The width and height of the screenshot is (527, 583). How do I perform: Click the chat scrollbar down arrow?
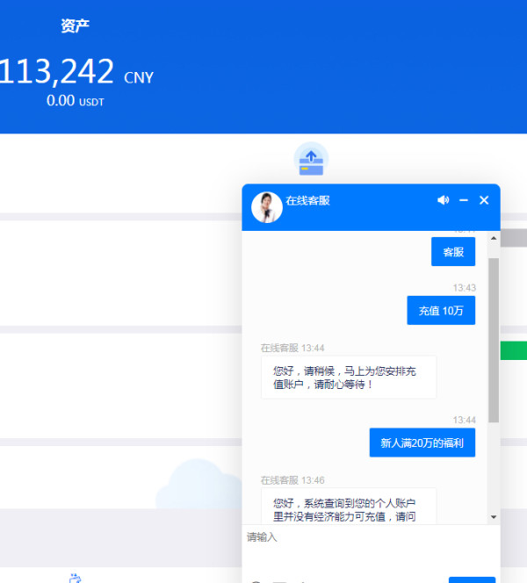pyautogui.click(x=494, y=517)
